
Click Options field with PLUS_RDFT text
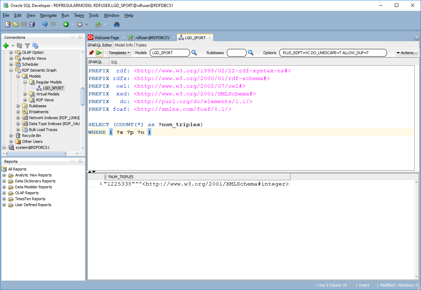click(x=334, y=53)
